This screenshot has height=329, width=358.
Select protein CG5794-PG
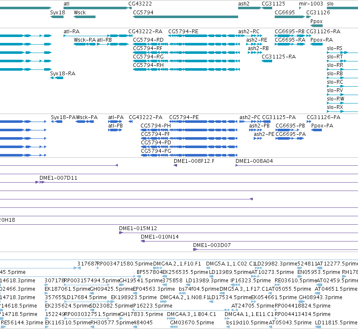[x=156, y=151]
